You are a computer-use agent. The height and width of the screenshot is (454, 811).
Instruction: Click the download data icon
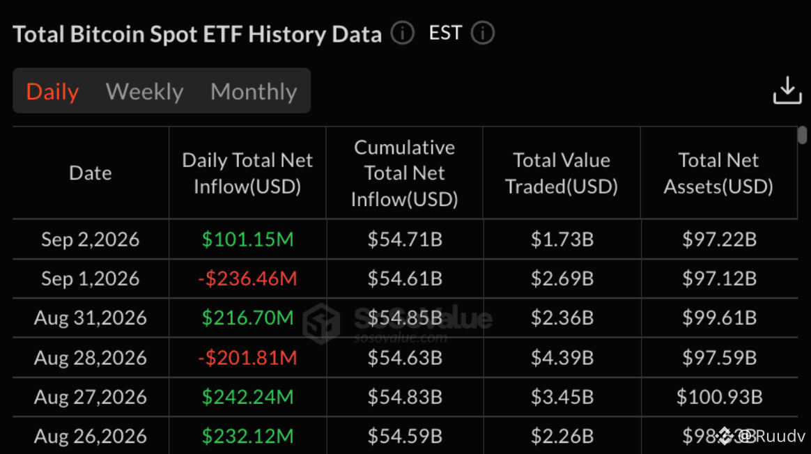point(787,91)
